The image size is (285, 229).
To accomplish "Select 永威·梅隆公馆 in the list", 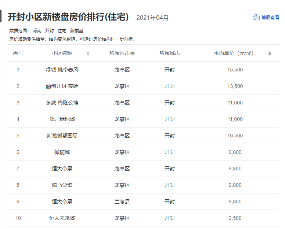I will point(62,103).
